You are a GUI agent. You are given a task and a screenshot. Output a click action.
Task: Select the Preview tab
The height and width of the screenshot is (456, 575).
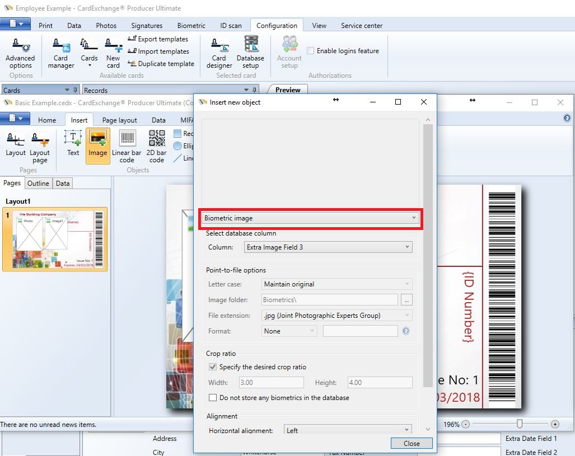coord(288,90)
